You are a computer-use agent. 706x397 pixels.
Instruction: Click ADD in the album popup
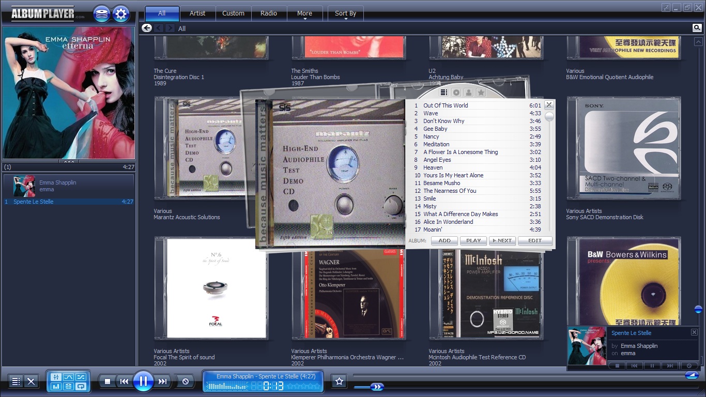click(444, 241)
